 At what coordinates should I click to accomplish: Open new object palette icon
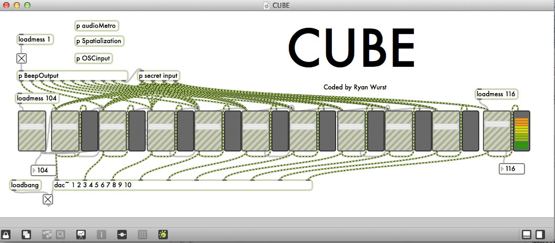tap(26, 234)
